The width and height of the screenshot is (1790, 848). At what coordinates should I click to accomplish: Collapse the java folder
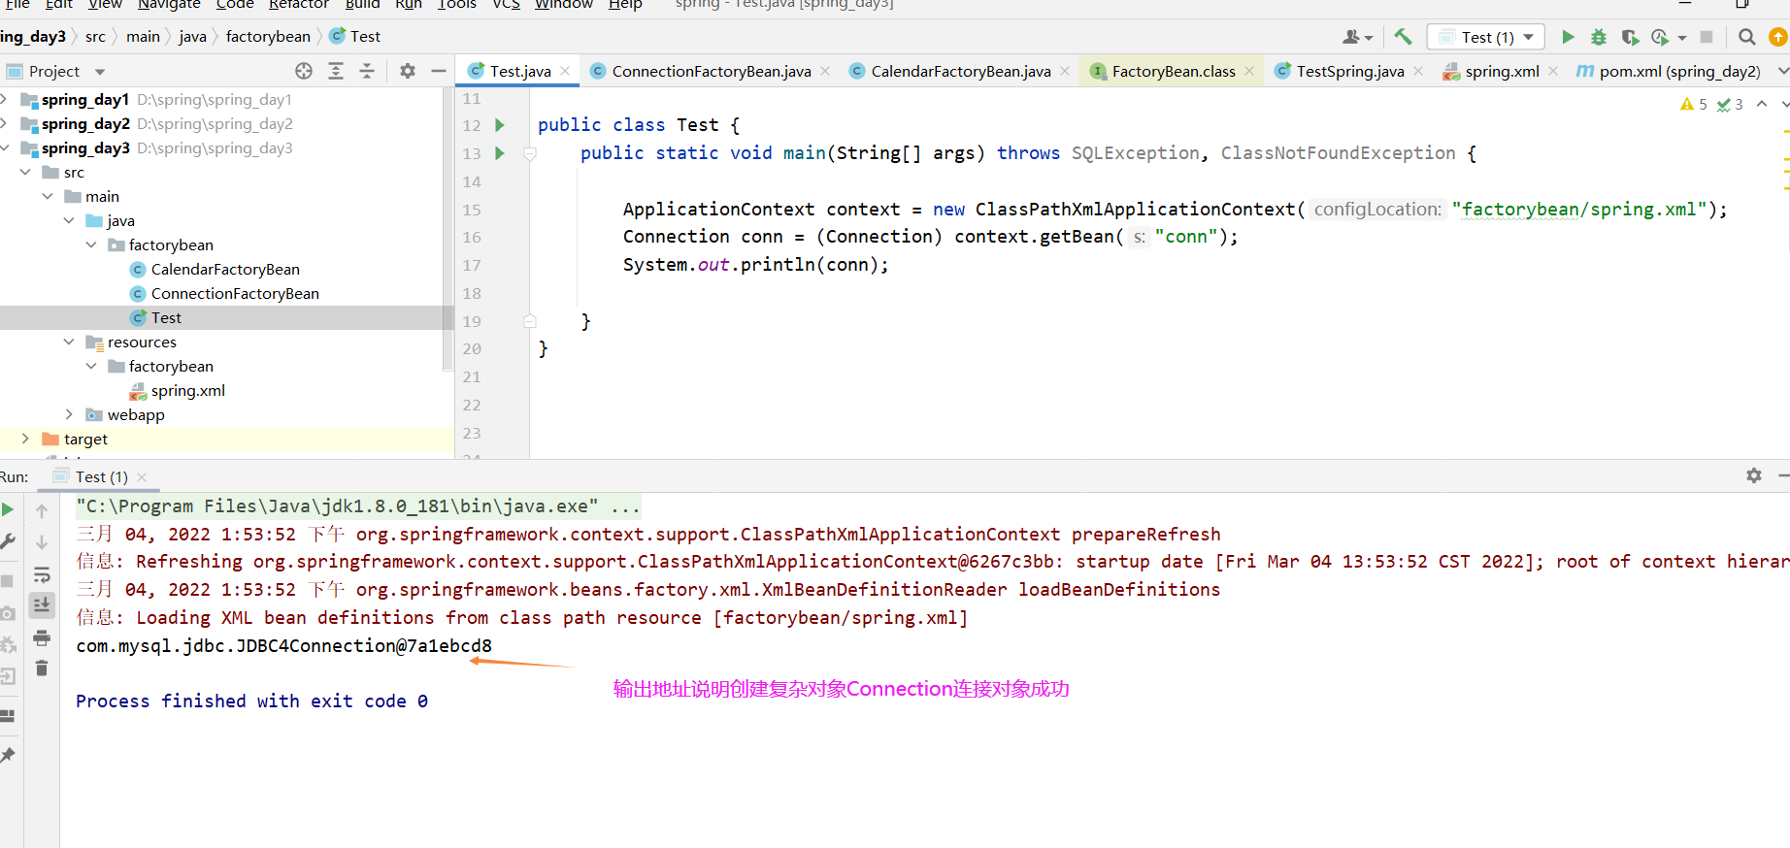pos(69,220)
